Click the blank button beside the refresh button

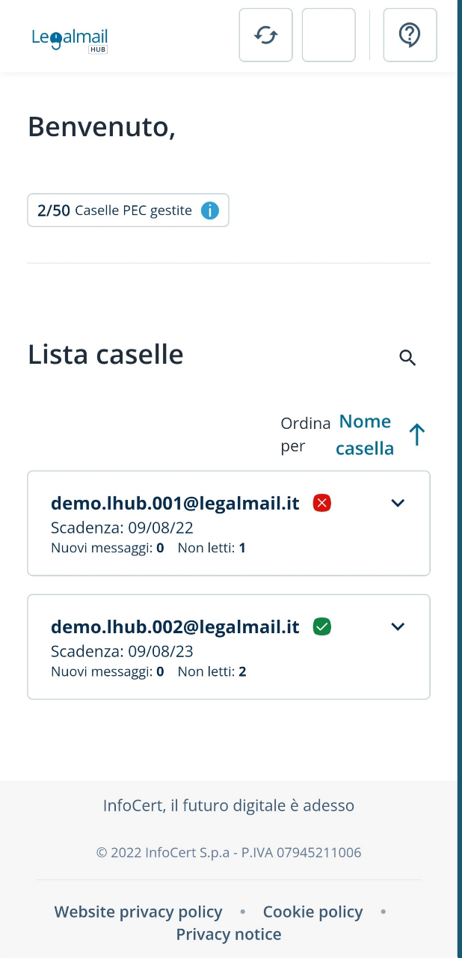tap(328, 35)
